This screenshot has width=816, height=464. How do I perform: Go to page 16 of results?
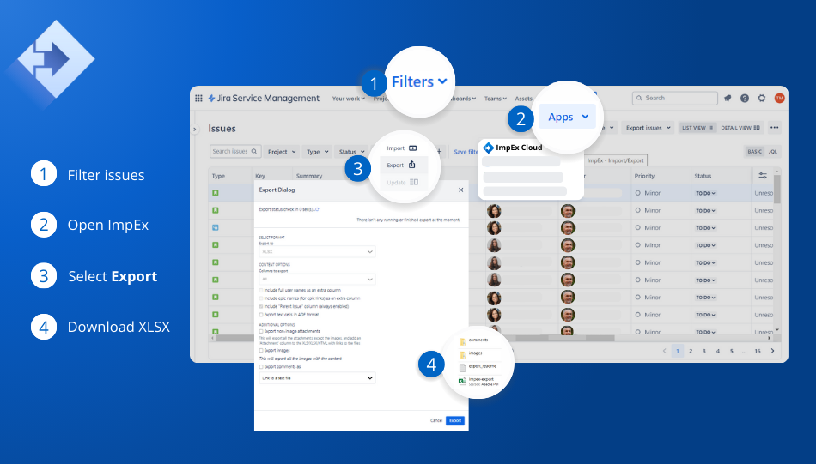758,352
